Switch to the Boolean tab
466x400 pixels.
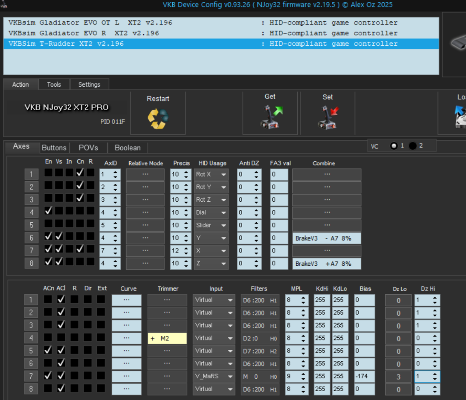tap(127, 148)
